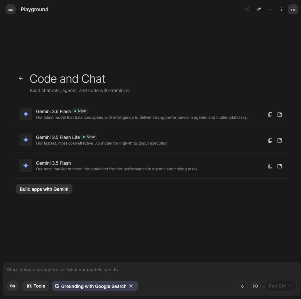Click the Gemini 3.5 Flash sparkle icon
This screenshot has width=301, height=299.
[x=26, y=166]
